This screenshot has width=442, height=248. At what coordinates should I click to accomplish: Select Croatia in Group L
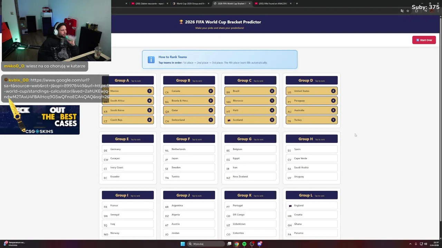point(311,215)
